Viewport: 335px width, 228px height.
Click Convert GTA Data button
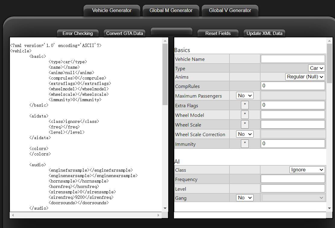125,33
